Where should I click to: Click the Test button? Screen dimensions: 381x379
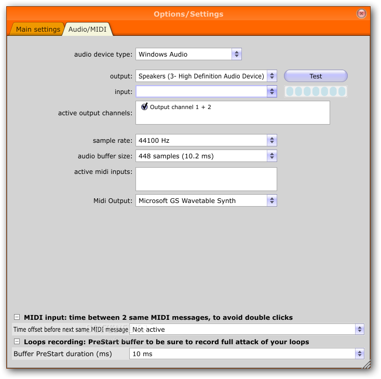click(x=316, y=76)
